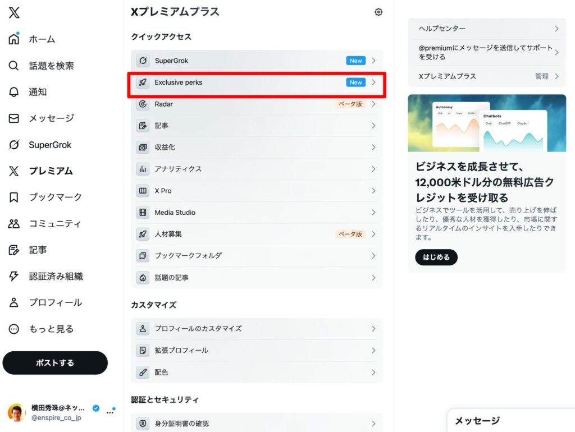Click the 拡張プロフィール icon
The width and height of the screenshot is (575, 432).
pos(143,350)
